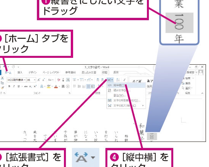Select the first あア亜 style thumbnail
Viewport: 209px width, 167px height.
[x=137, y=81]
